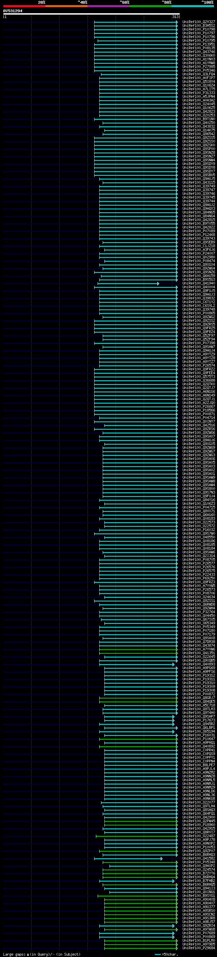
Task: Select hit UniRef100_Q2V327
Action: [199, 22]
